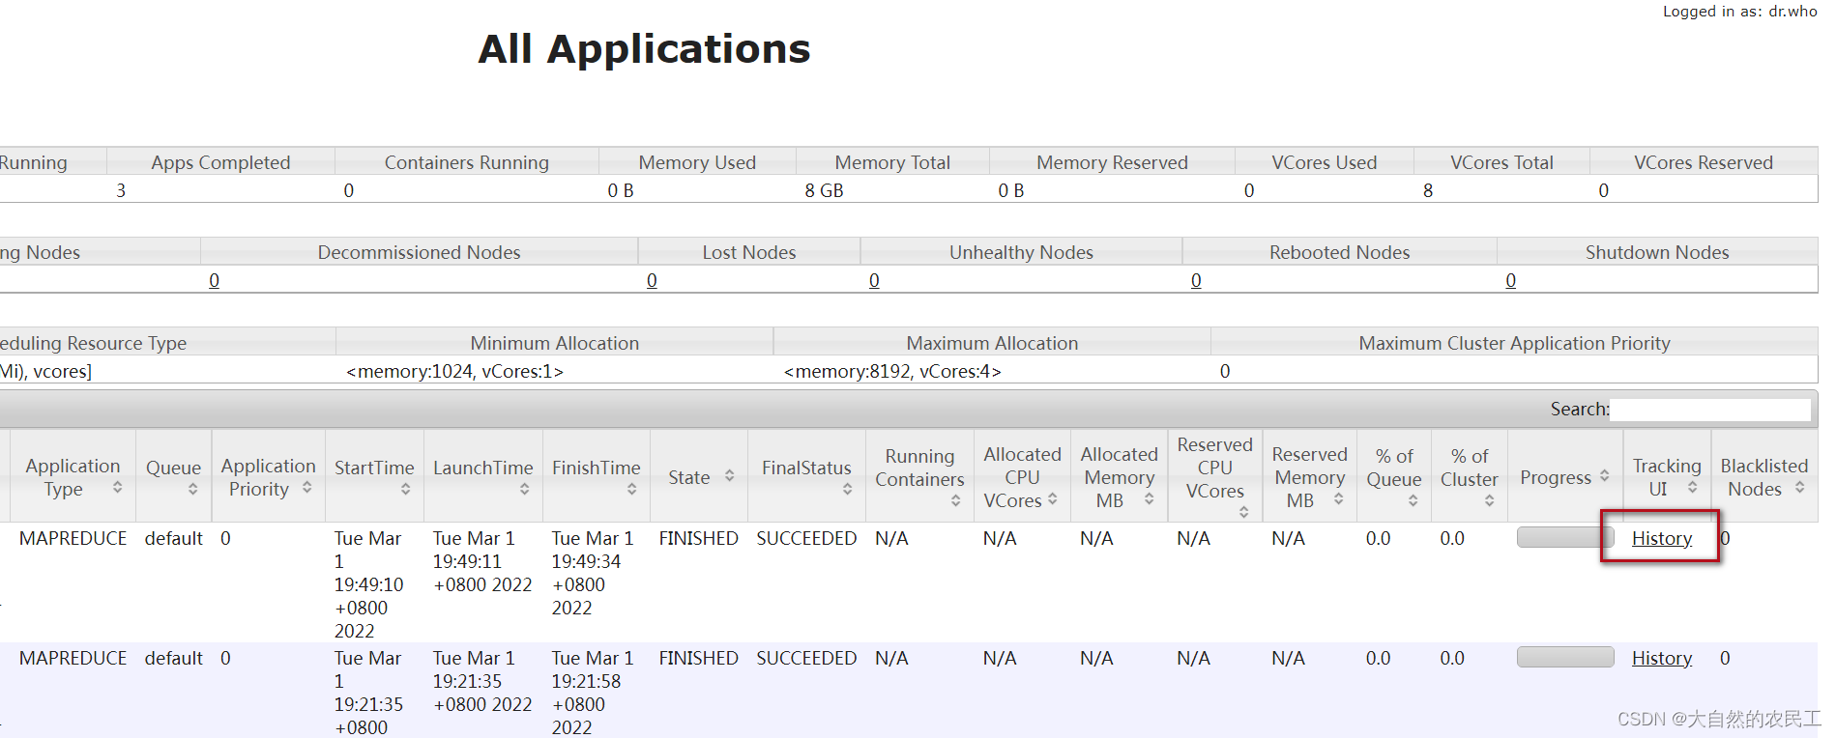The height and width of the screenshot is (738, 1836).
Task: Open History for the job finished 19:21:58
Action: pos(1662,658)
